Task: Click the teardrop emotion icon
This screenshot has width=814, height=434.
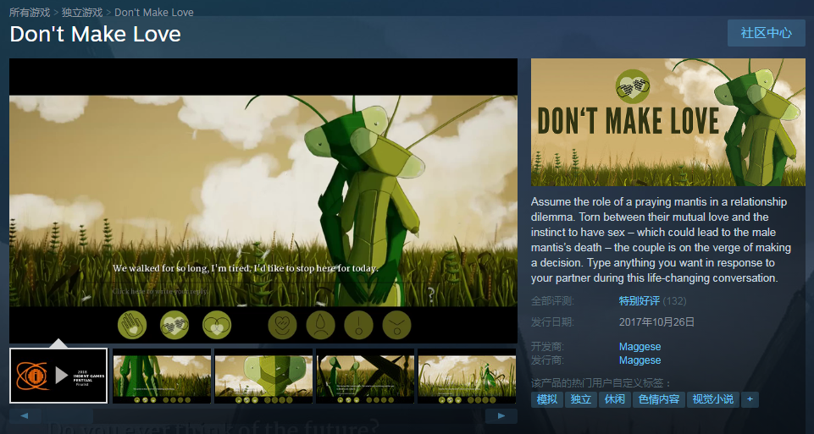Action: [x=320, y=325]
